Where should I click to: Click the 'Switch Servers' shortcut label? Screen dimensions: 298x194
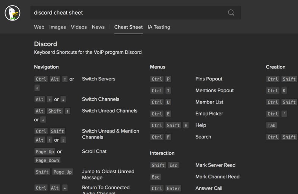pos(99,79)
